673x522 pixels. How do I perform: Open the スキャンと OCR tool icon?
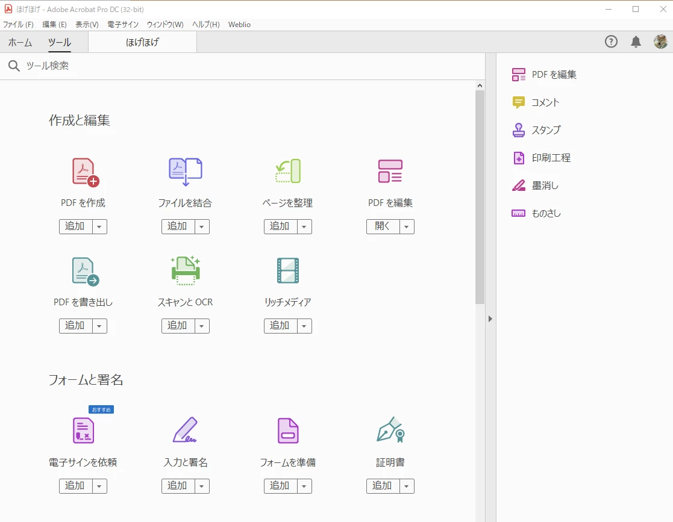click(186, 271)
